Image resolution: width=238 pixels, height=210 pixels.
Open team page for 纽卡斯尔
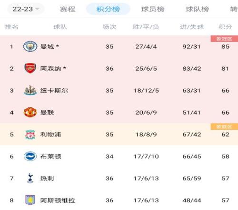tap(54, 91)
